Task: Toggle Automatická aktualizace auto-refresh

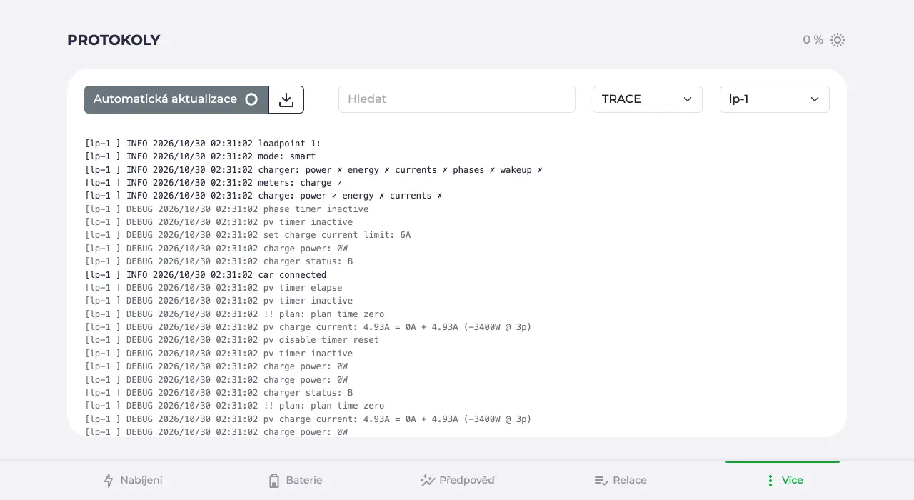Action: coord(176,99)
